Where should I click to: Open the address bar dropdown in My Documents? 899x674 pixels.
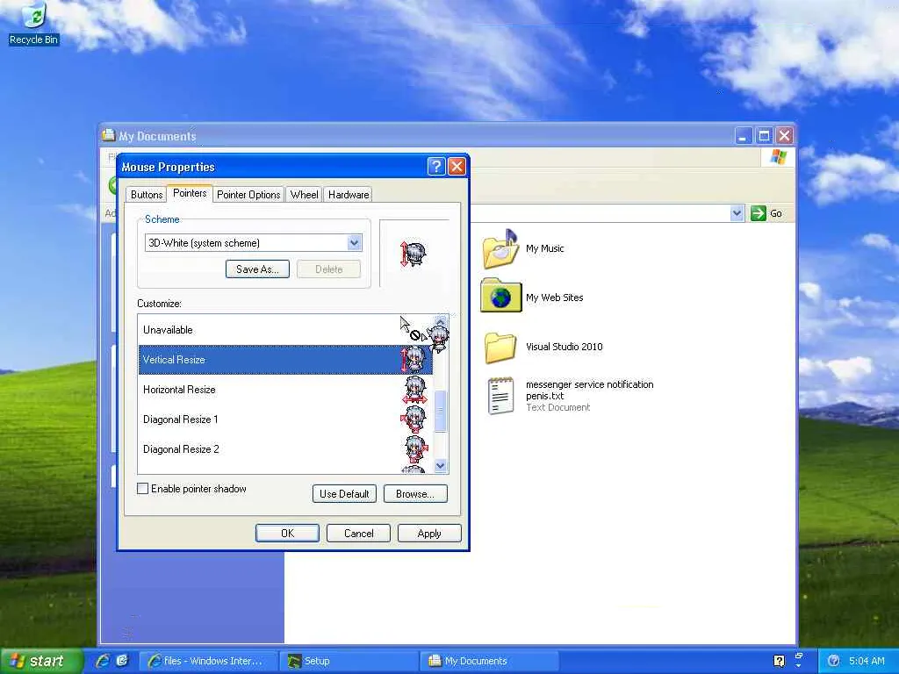pos(737,213)
